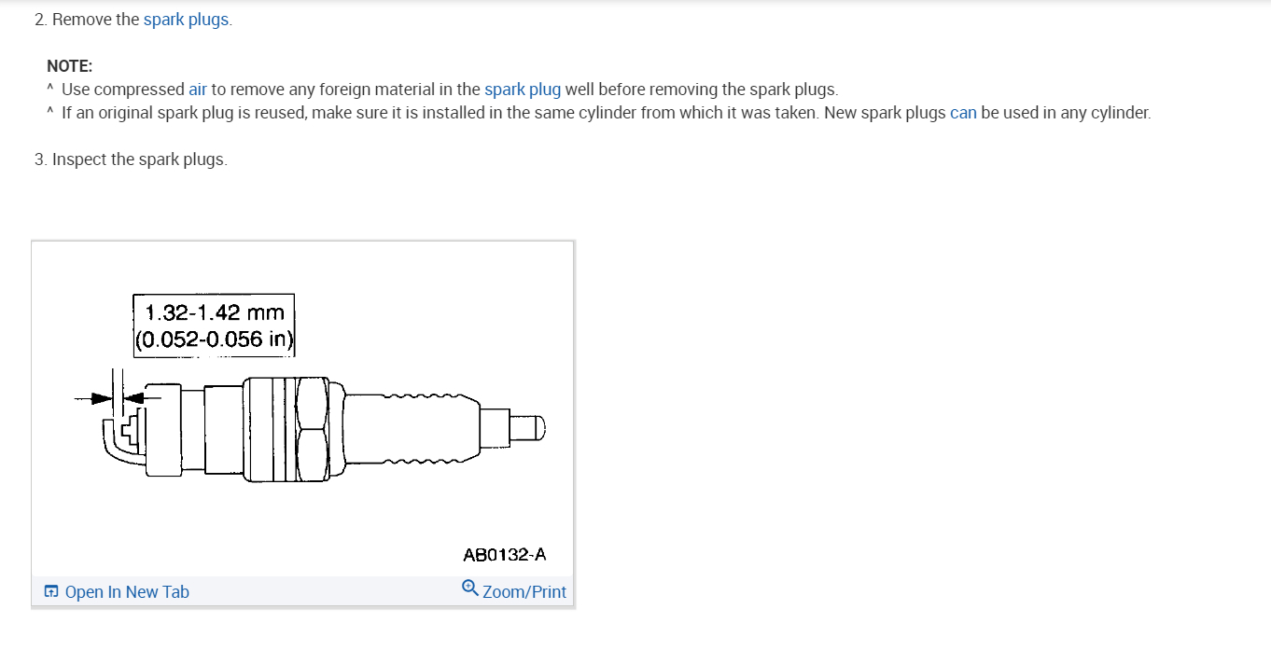Click the Open In New Tab icon

(x=51, y=591)
